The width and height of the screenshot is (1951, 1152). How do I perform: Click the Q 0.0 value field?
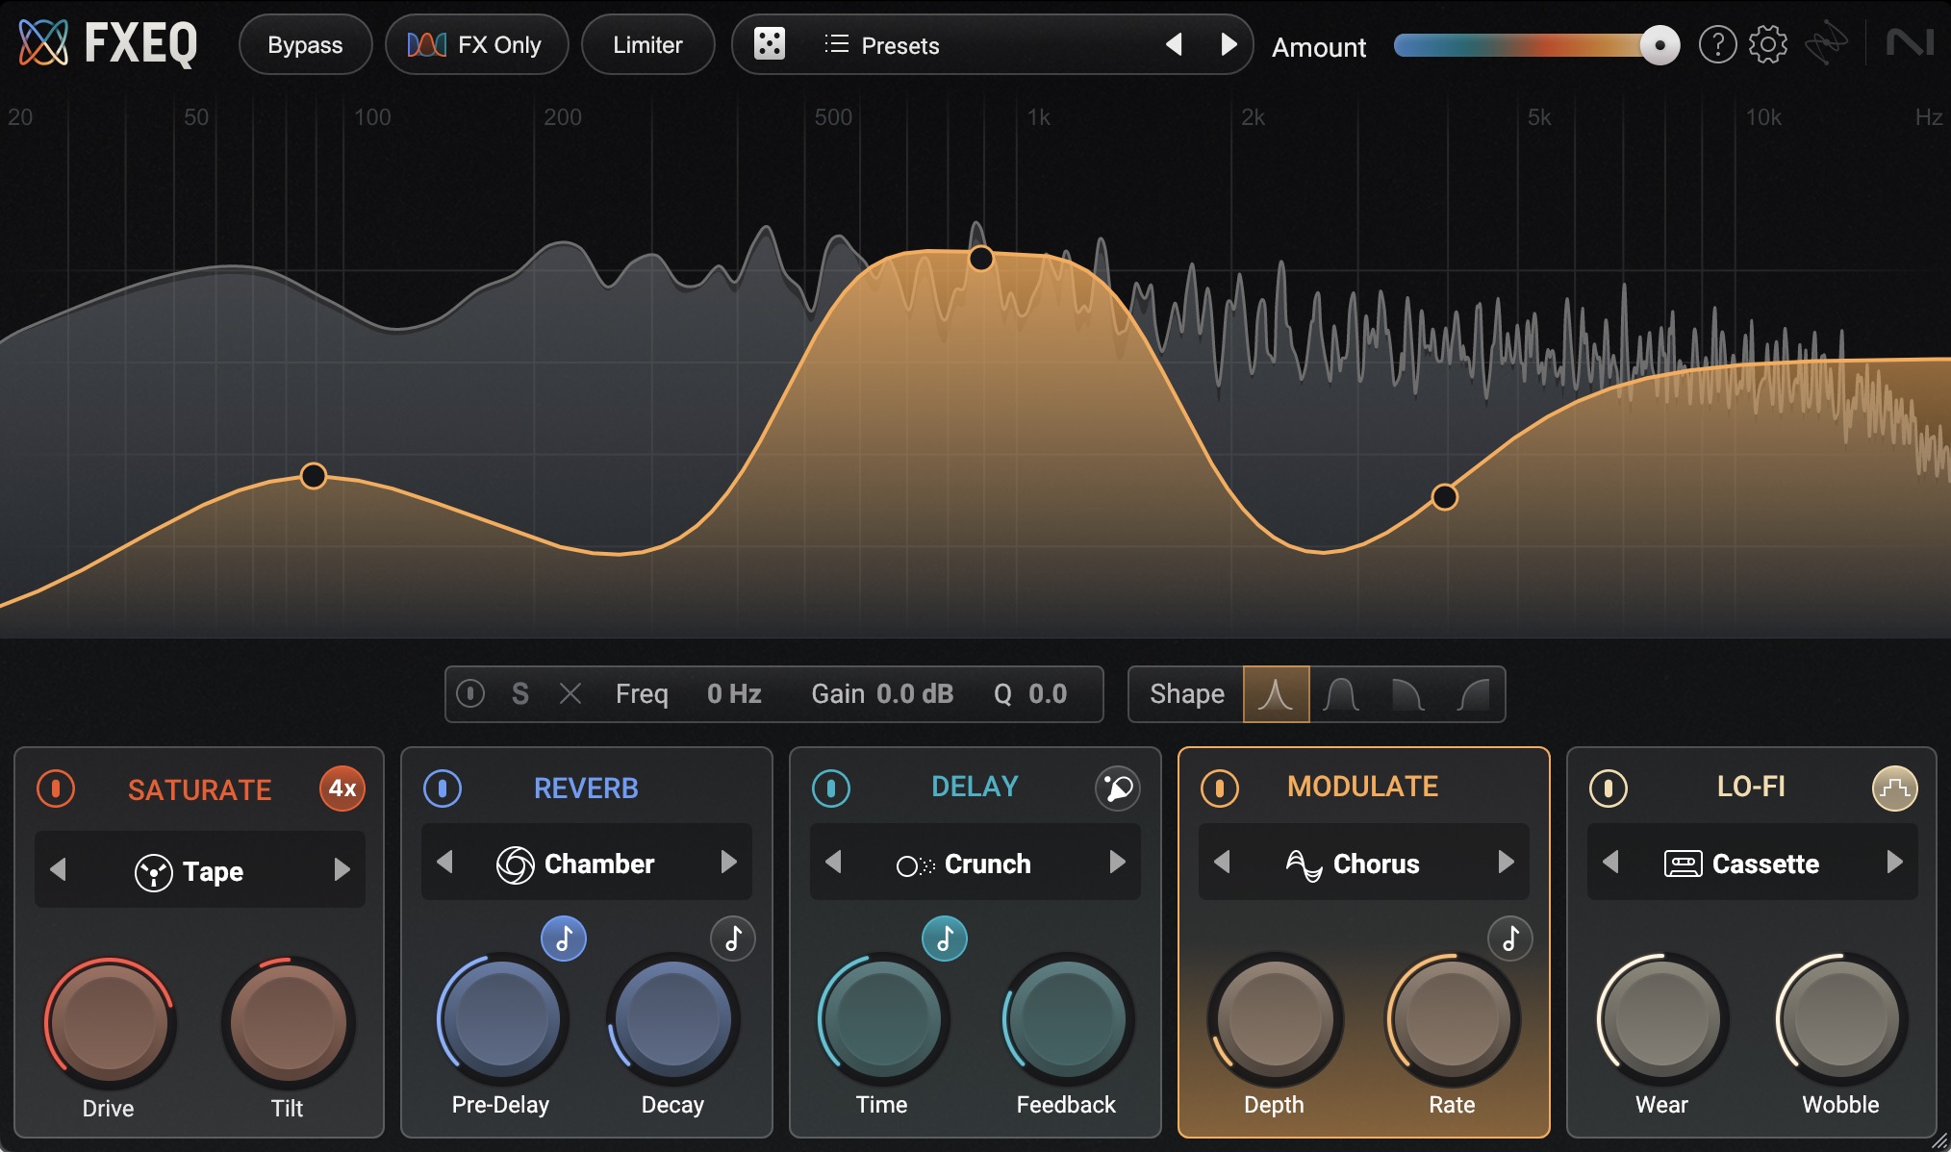1048,693
